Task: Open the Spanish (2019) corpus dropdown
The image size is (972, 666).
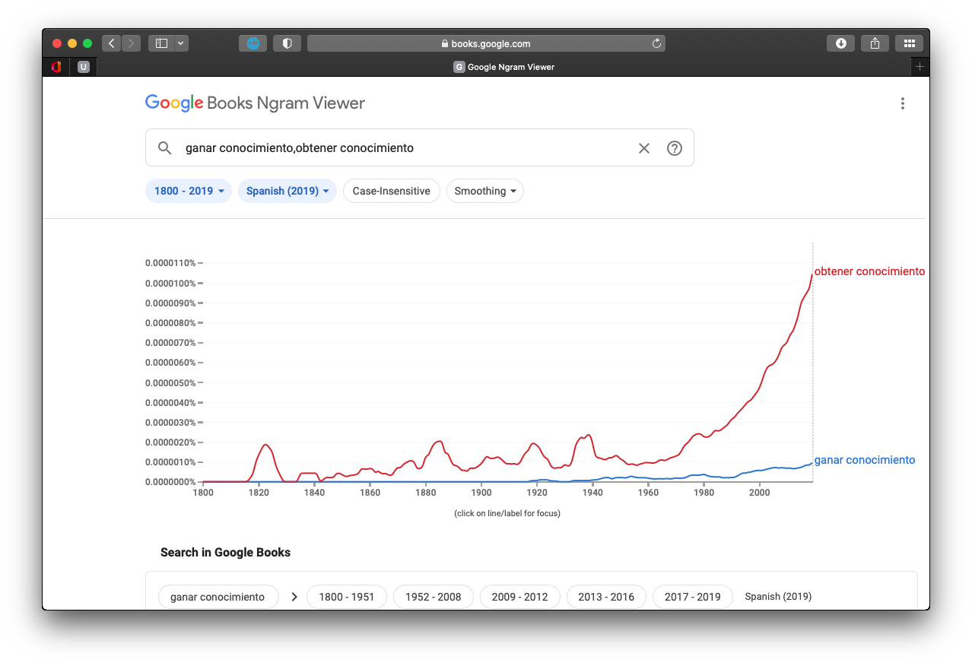Action: point(287,191)
